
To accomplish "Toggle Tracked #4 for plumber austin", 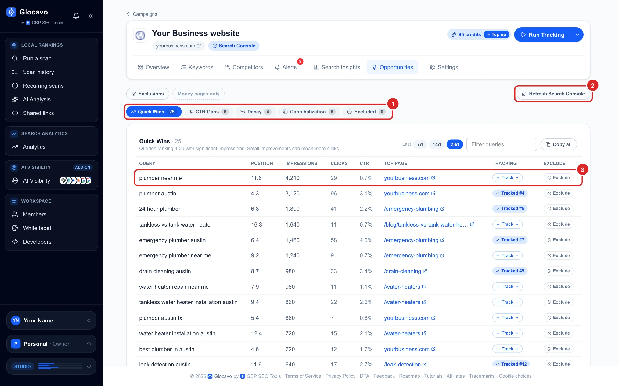I will 510,193.
